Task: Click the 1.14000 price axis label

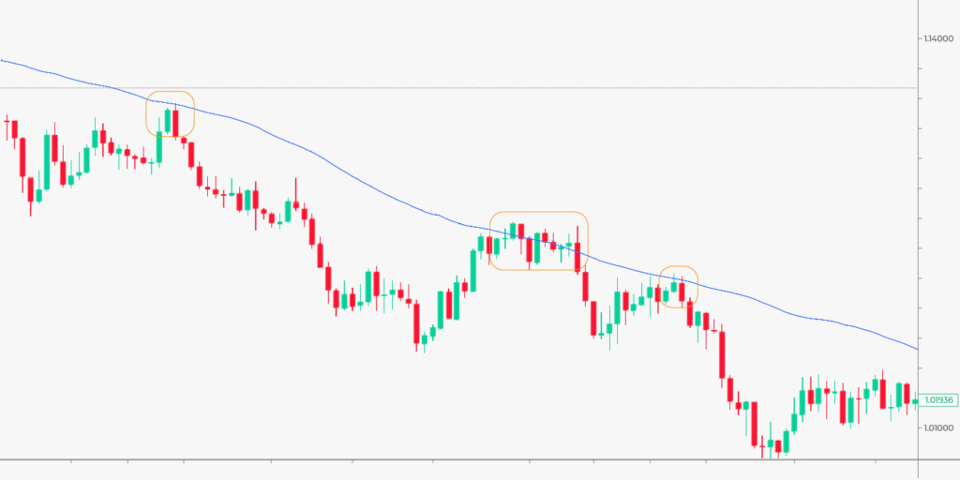Action: pos(939,38)
